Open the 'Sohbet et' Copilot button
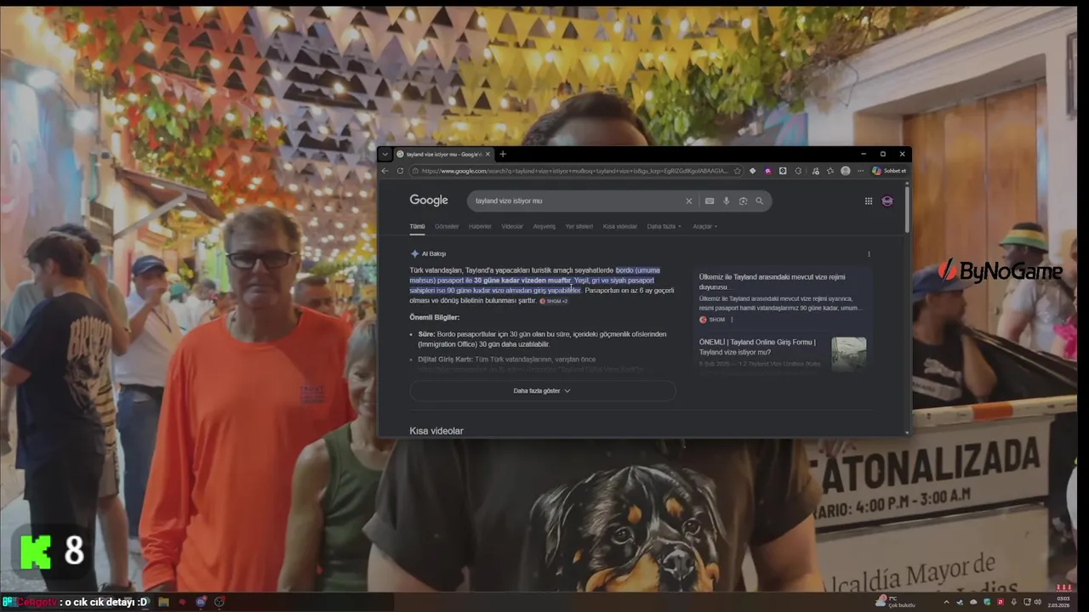The width and height of the screenshot is (1089, 612). point(889,171)
